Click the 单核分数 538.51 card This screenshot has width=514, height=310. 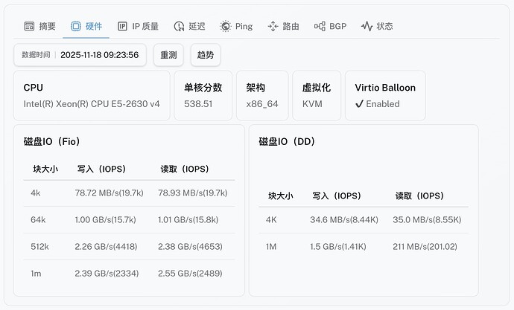coord(203,95)
